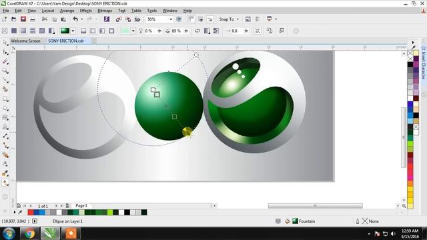
Task: Click the None outline indicator in the status bar
Action: pos(370,221)
